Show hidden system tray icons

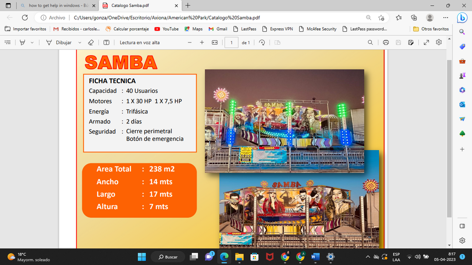pyautogui.click(x=368, y=257)
